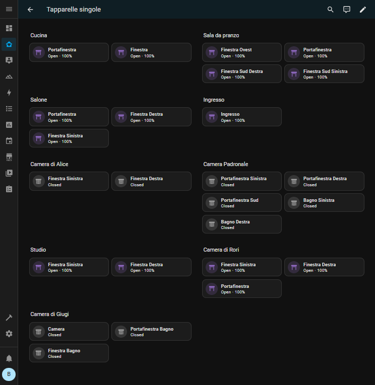This screenshot has width=375, height=385.
Task: Select the Finestra Ovest tile
Action: tap(242, 52)
